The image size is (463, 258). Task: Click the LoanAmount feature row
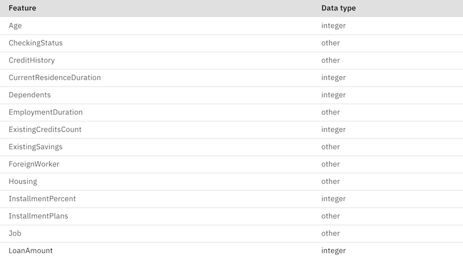point(231,250)
